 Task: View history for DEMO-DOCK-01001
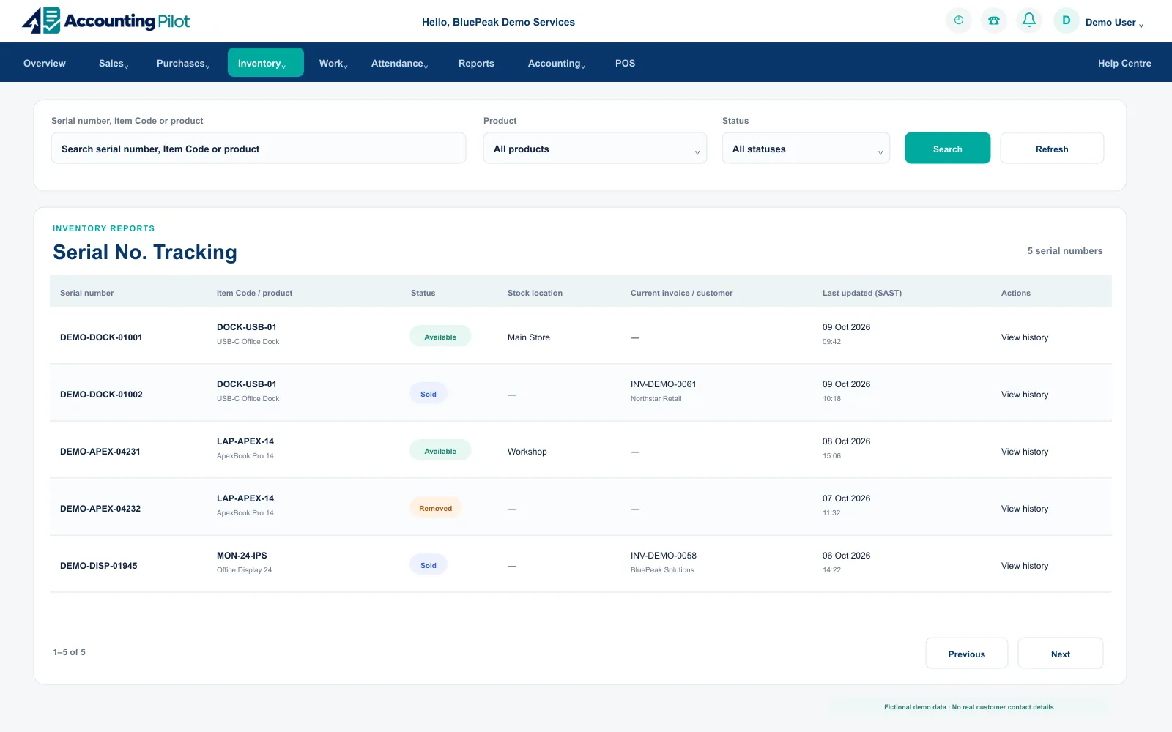pos(1025,337)
